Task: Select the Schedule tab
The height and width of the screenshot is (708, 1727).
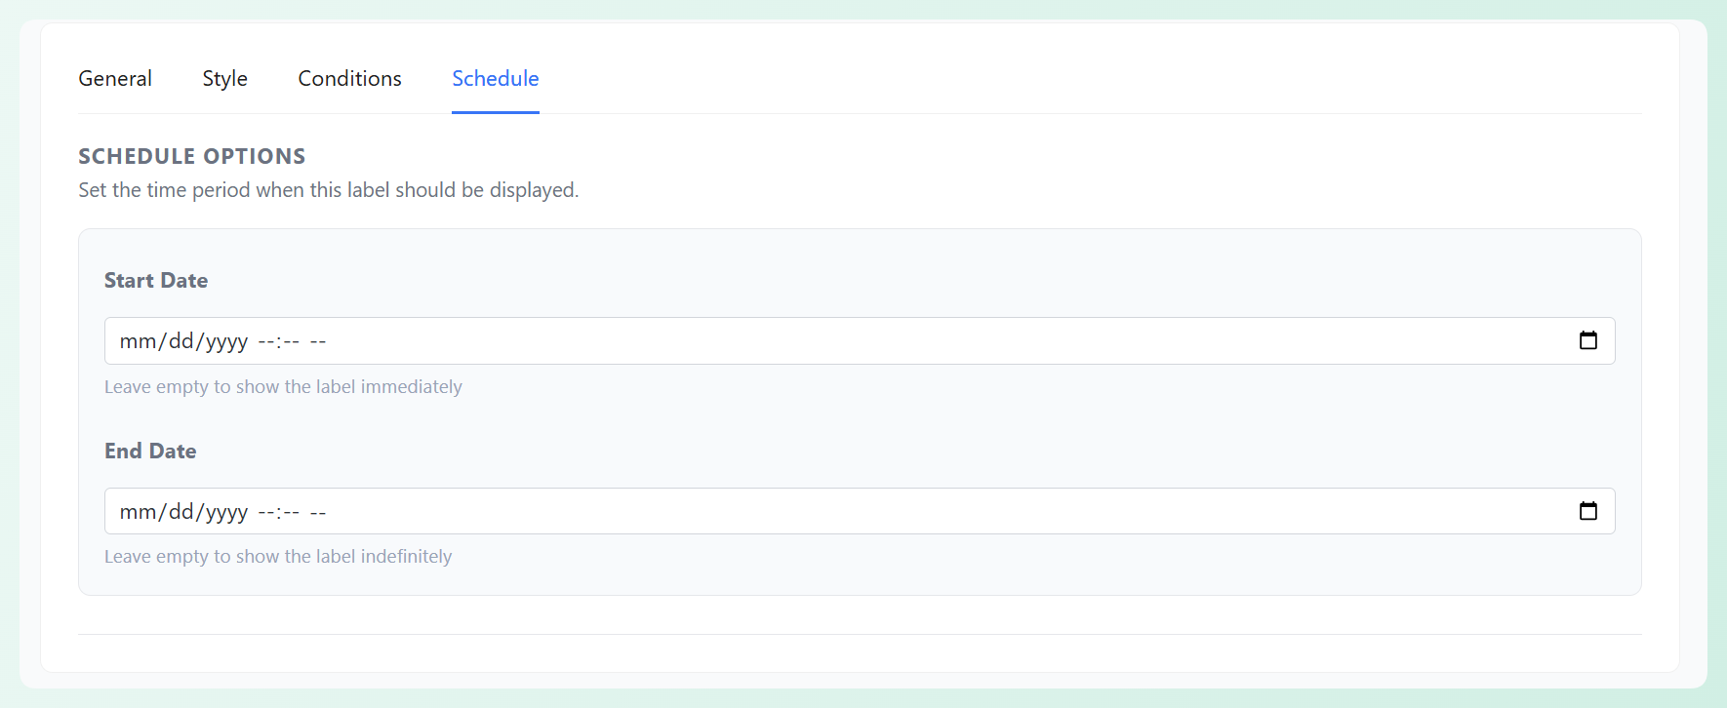Action: [x=495, y=78]
